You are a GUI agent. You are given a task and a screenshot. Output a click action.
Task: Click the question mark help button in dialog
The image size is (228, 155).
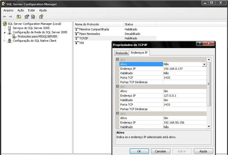[x=200, y=43]
